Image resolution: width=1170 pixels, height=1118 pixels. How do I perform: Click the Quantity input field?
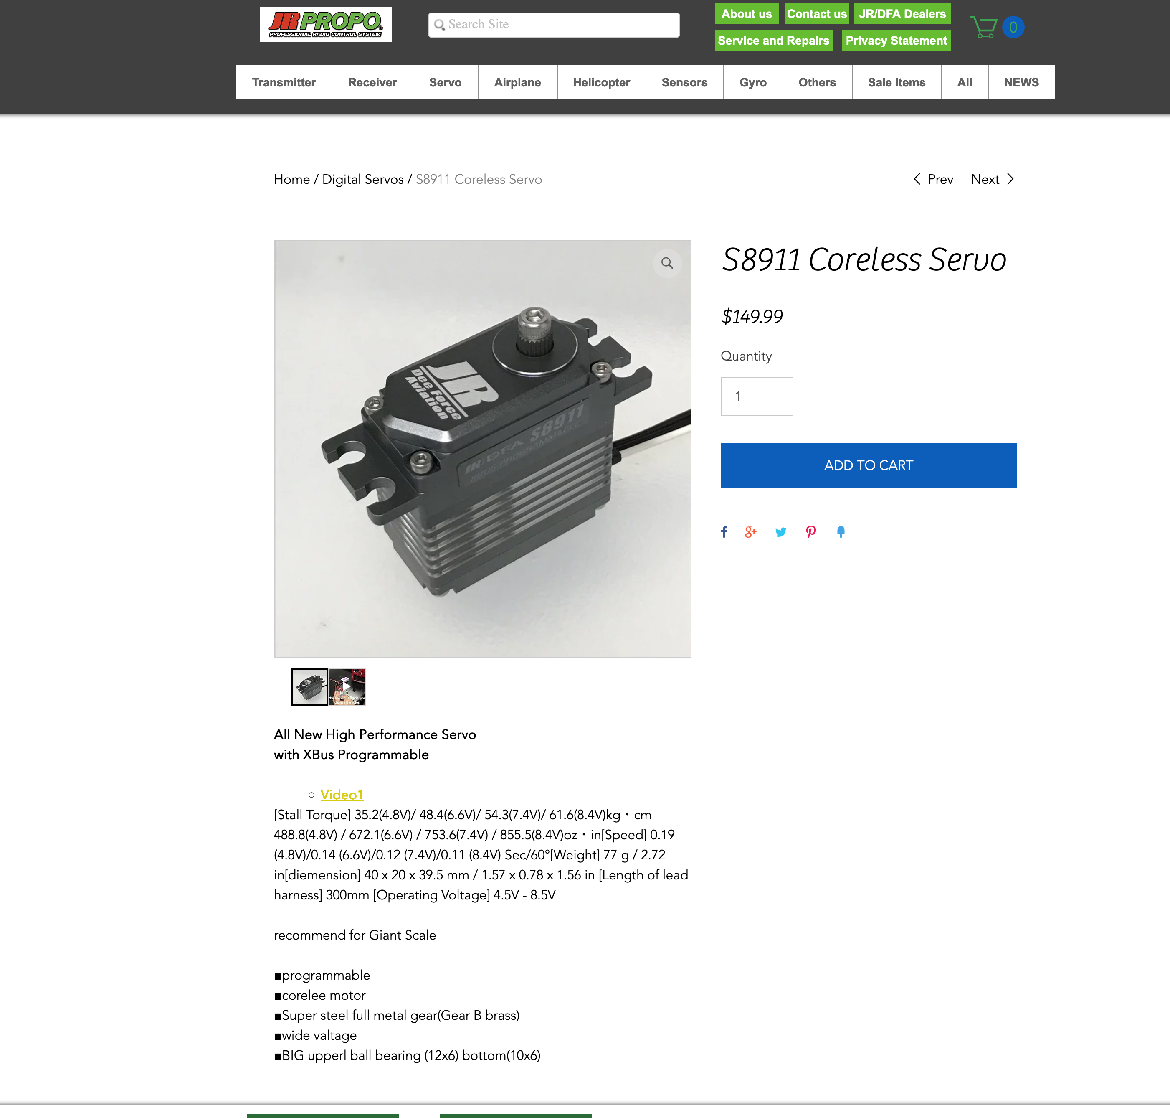[x=757, y=396]
